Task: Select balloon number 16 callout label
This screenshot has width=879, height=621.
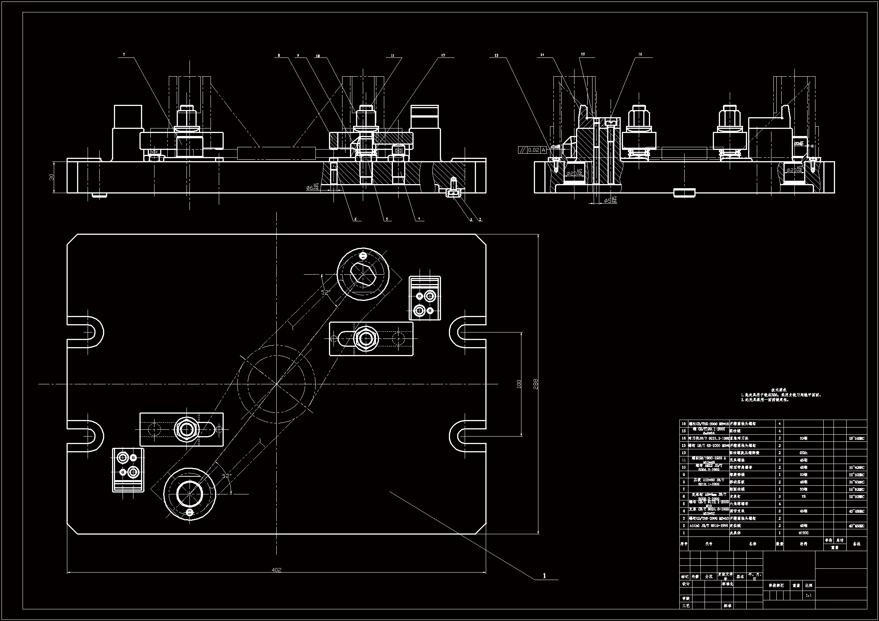Action: (x=640, y=54)
